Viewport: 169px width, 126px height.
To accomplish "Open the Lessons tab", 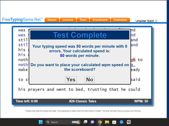I will pyautogui.click(x=68, y=20).
